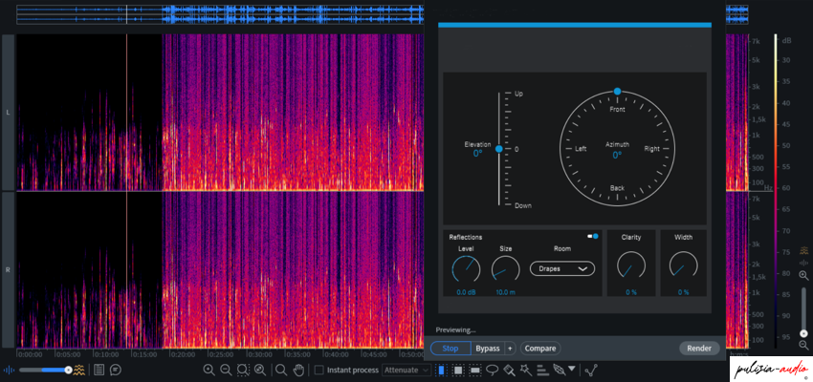This screenshot has width=813, height=382.
Task: Click the Clarity knob
Action: click(631, 266)
